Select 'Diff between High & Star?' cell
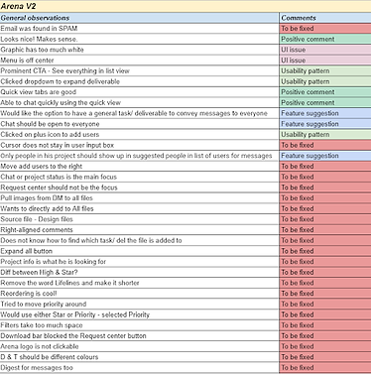Viewport: 371px width, 374px height. click(x=139, y=272)
